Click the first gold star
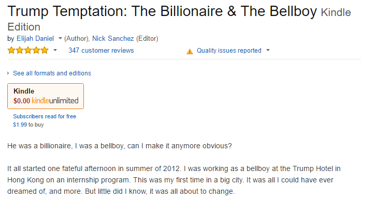 11,50
